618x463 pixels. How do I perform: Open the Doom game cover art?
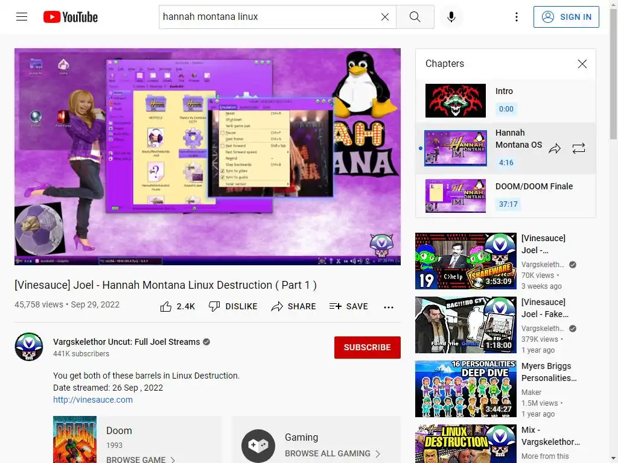(75, 439)
